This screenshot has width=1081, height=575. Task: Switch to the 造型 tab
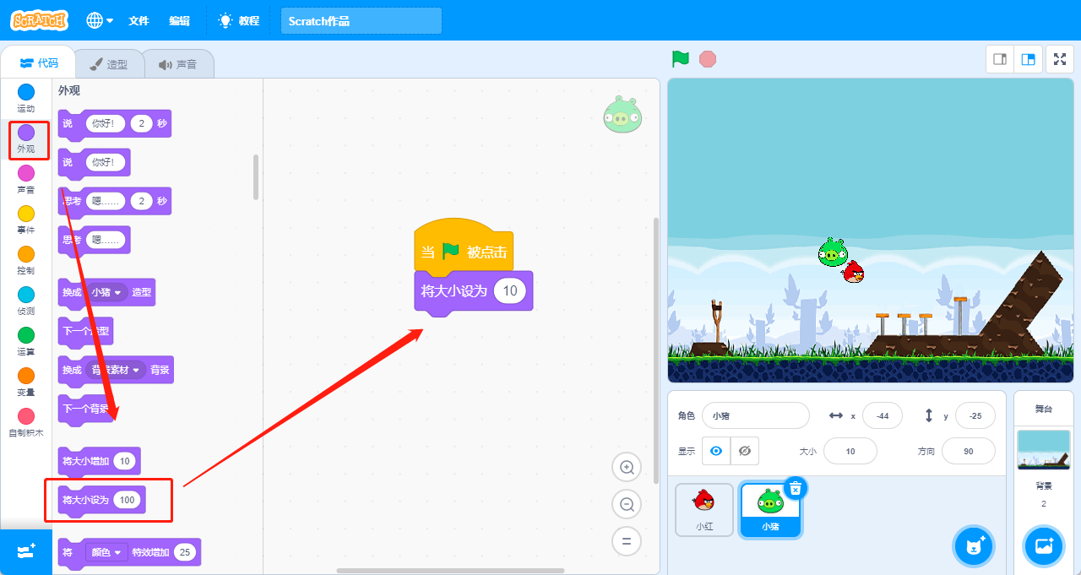[109, 64]
